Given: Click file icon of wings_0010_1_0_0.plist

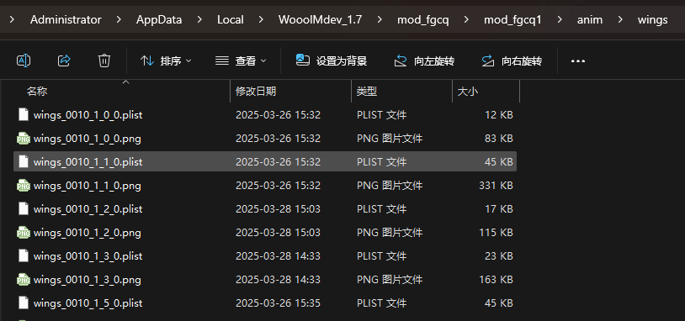Looking at the screenshot, I should pos(24,115).
